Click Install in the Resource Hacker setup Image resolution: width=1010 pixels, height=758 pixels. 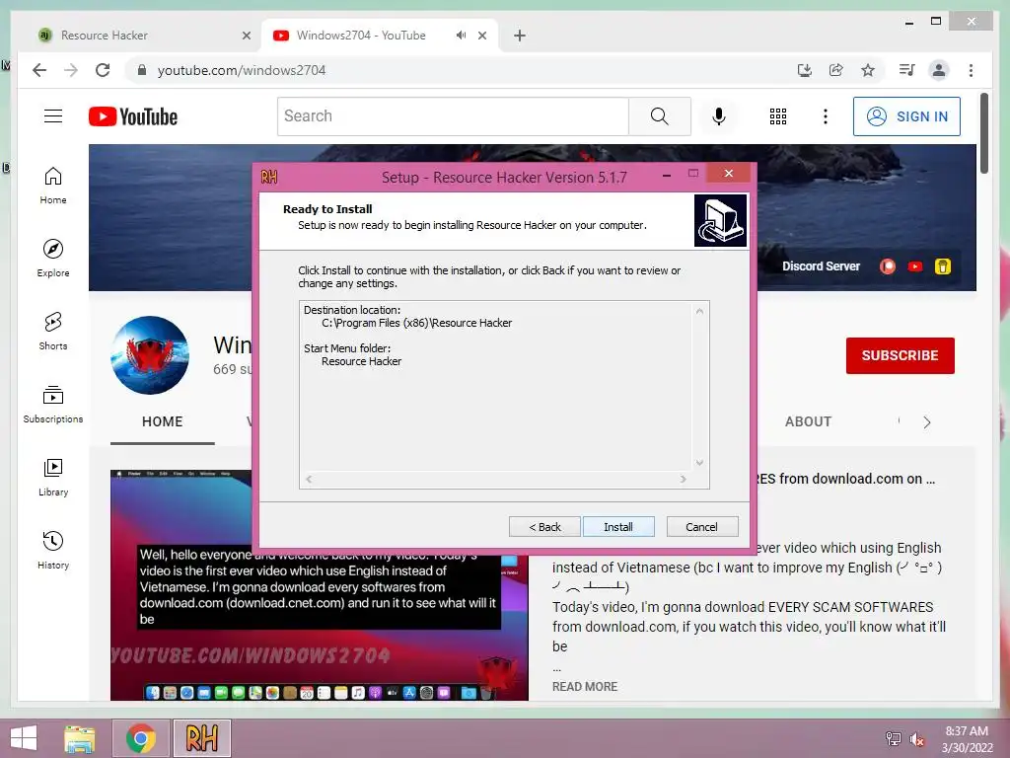coord(618,527)
